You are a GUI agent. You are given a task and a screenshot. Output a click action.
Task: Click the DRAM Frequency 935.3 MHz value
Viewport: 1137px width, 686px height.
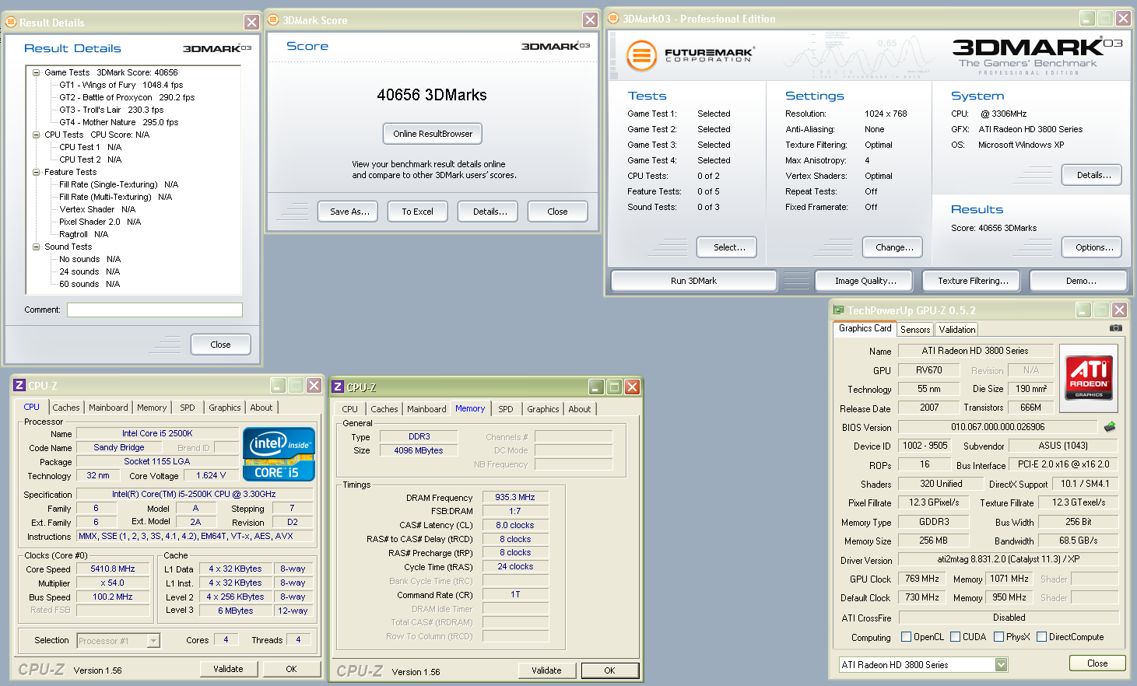(515, 497)
